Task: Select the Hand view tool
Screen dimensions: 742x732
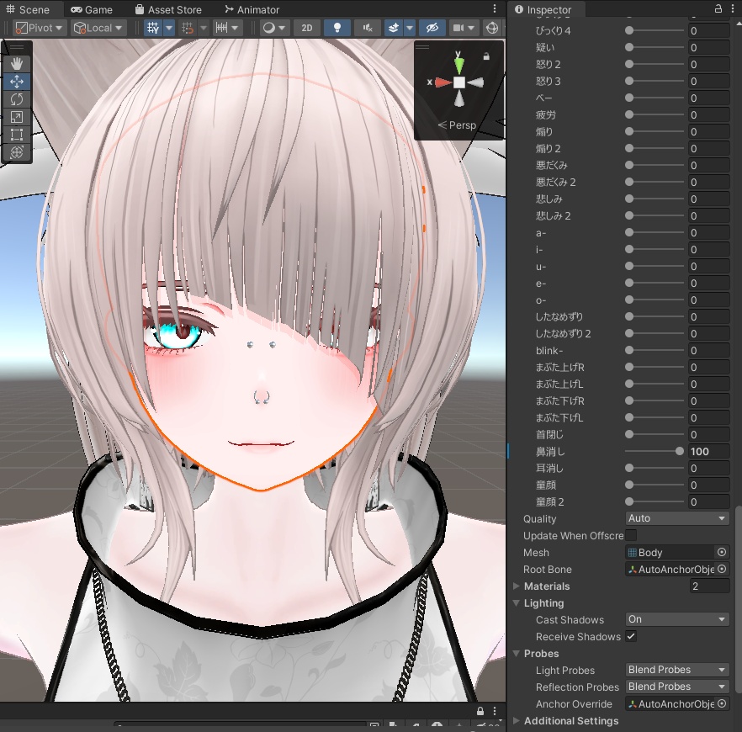Action: tap(17, 64)
